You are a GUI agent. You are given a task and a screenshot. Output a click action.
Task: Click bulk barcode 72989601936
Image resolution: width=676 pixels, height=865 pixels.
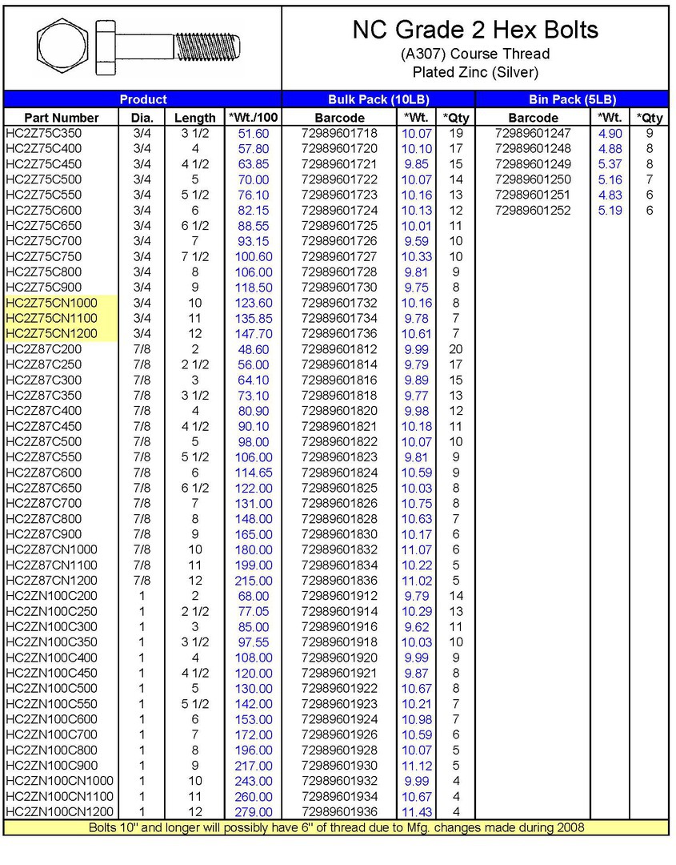(339, 812)
